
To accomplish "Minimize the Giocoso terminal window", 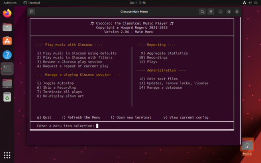I will point(220,12).
